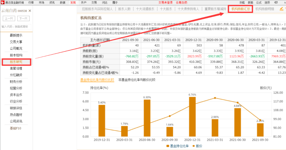Switch to 机构持股明细 tab

coord(265,9)
